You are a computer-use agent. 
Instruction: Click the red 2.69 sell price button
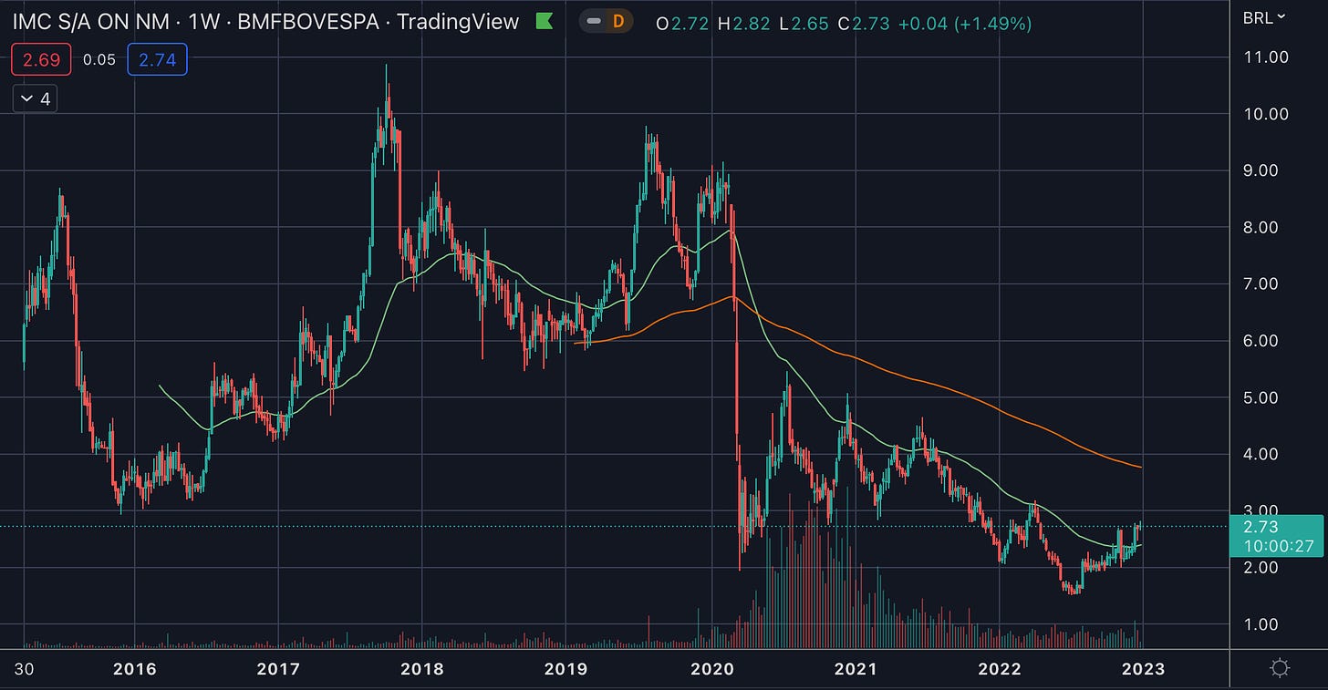[40, 60]
